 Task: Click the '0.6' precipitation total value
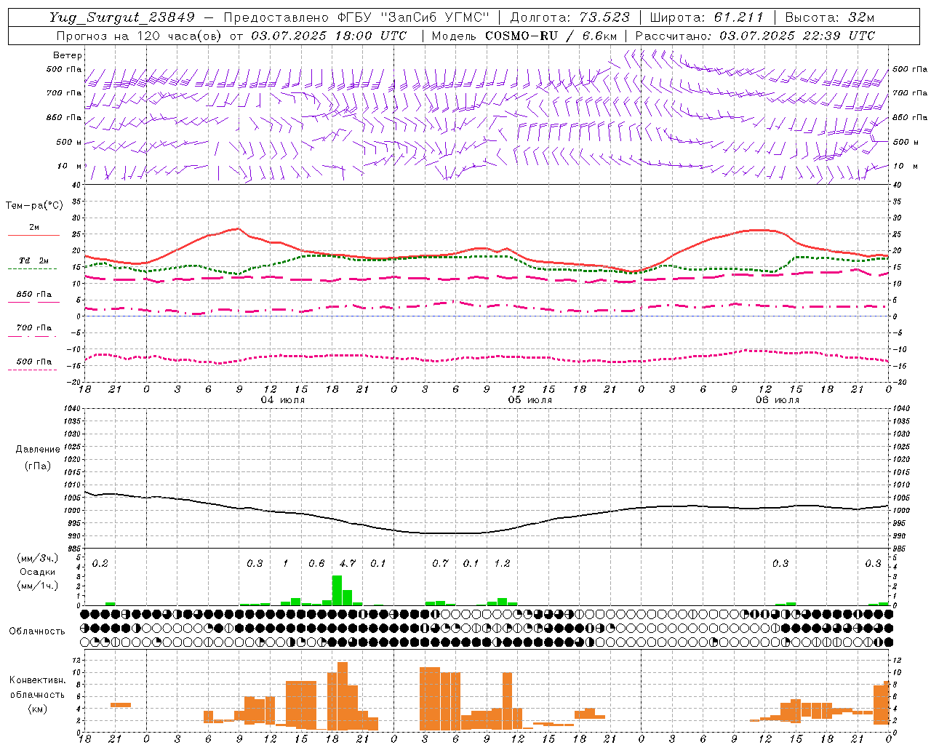point(316,563)
